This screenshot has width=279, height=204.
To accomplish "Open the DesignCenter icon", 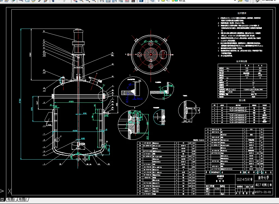I will (108, 1).
